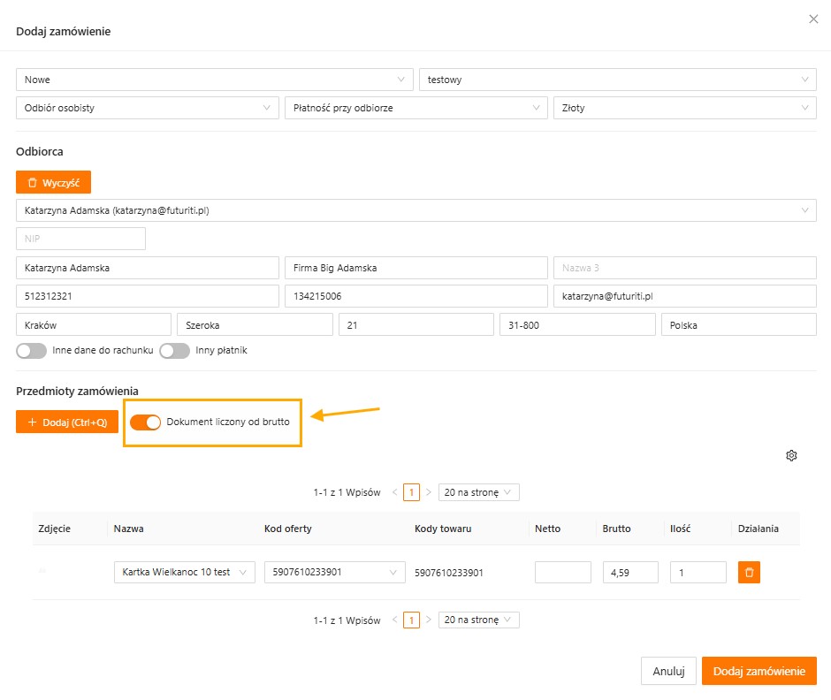Screen dimensions: 831x700
Task: Click the Anuluj button
Action: [668, 671]
